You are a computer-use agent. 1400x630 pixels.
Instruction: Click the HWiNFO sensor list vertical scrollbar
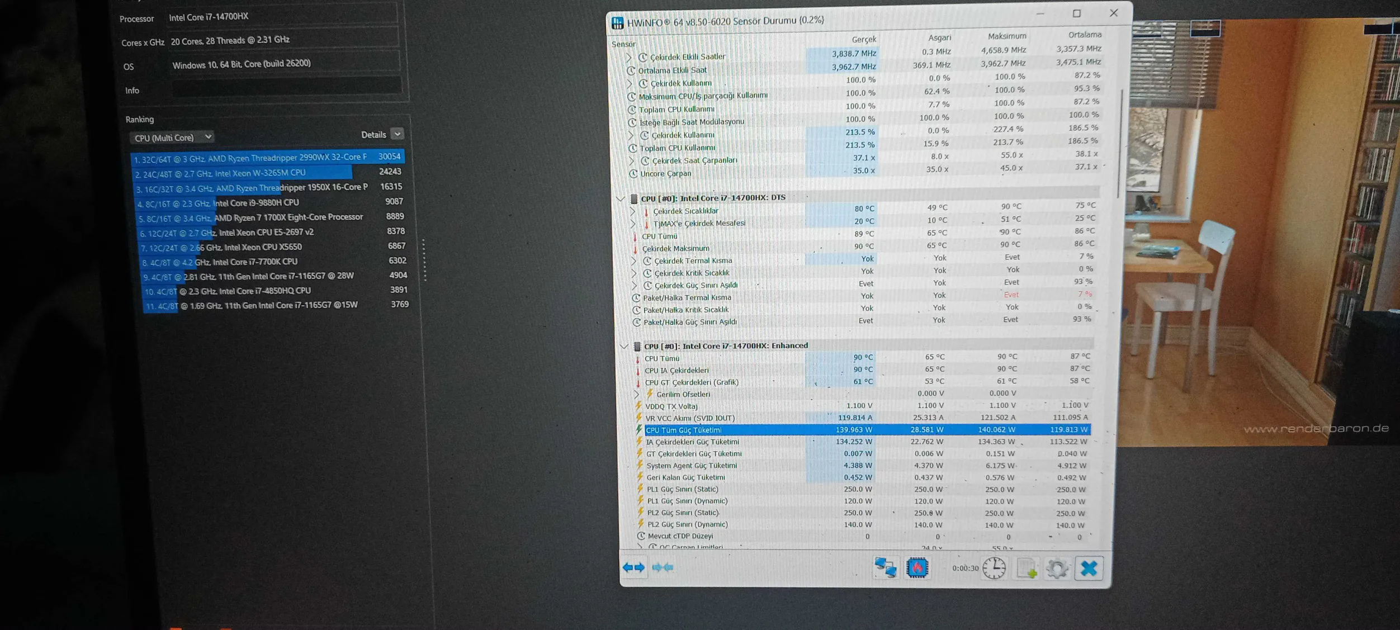1120,143
